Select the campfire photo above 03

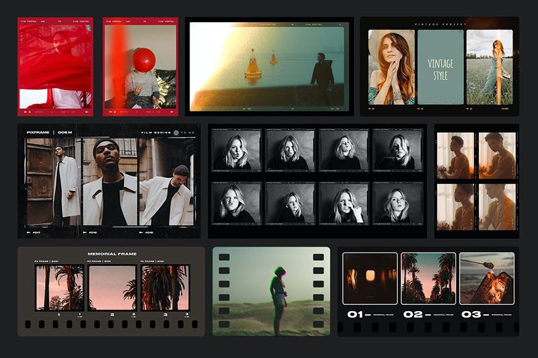click(487, 279)
